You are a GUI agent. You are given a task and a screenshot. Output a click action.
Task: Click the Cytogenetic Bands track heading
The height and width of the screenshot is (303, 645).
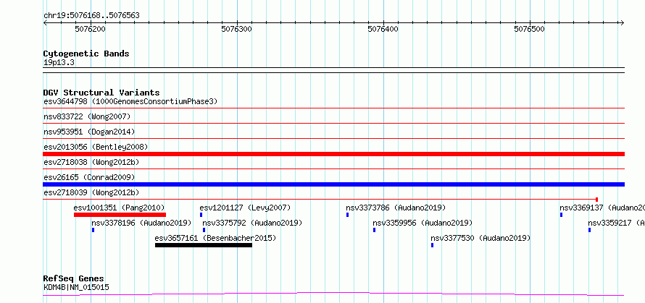[x=86, y=54]
